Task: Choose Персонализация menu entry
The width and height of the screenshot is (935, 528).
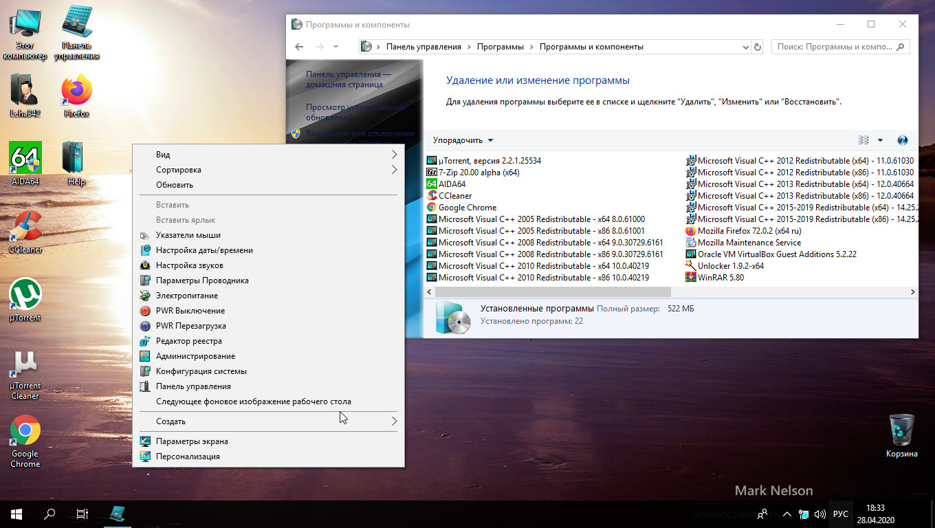Action: coord(268,456)
